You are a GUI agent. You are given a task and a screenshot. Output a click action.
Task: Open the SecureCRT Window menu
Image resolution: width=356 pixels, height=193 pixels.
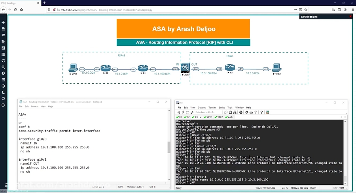[x=239, y=108]
